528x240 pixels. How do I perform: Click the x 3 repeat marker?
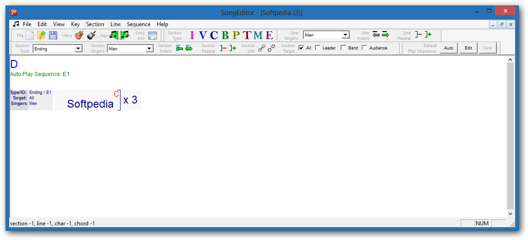coord(130,100)
